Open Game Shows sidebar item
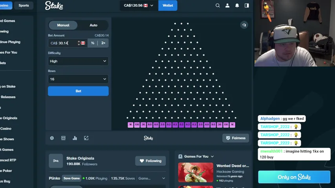 click(x=7, y=139)
